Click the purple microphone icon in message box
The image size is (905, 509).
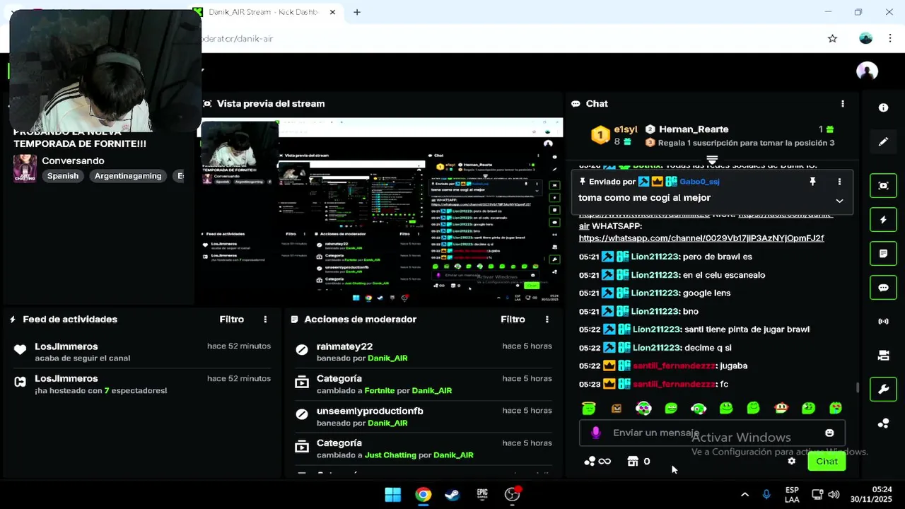click(x=596, y=433)
